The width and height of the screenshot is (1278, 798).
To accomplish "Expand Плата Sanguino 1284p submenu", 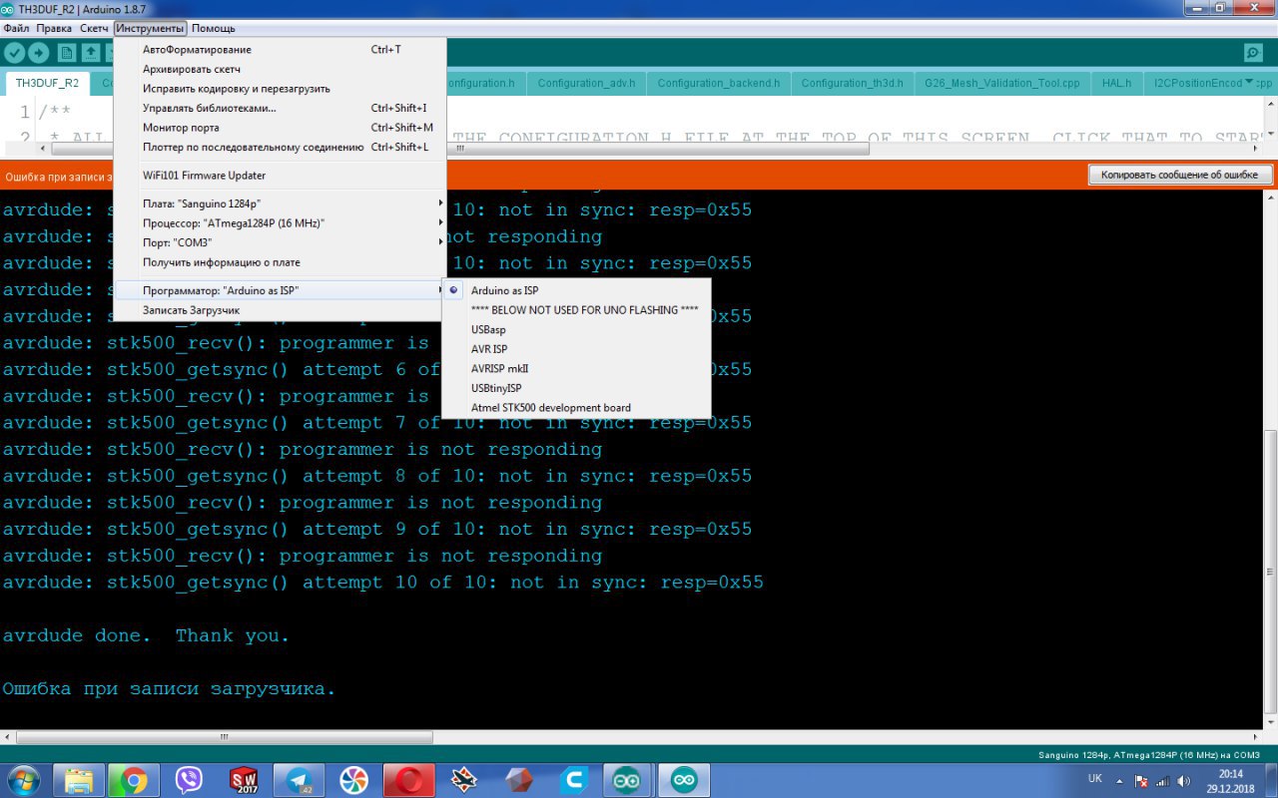I will 280,203.
